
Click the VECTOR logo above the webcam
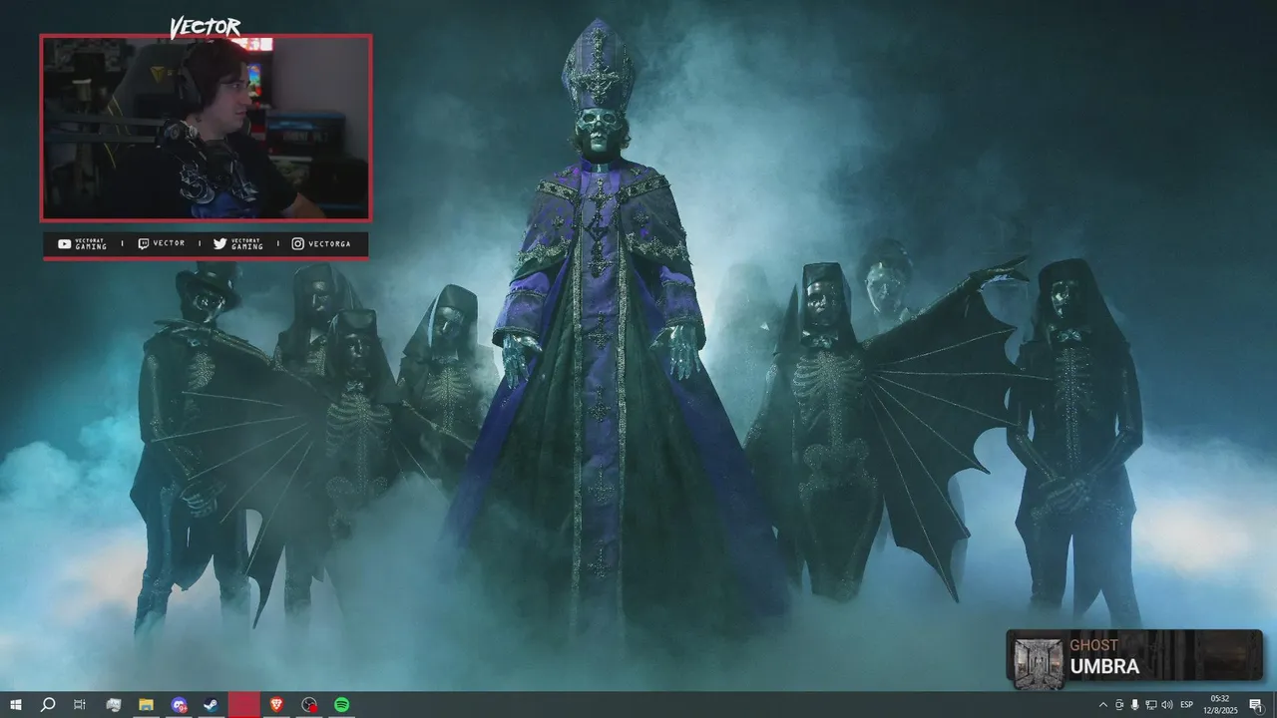pyautogui.click(x=205, y=27)
